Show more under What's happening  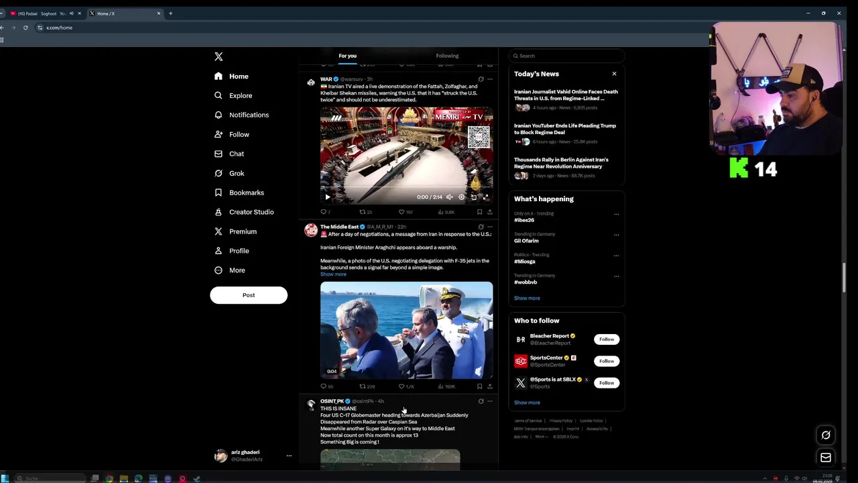[x=527, y=298]
